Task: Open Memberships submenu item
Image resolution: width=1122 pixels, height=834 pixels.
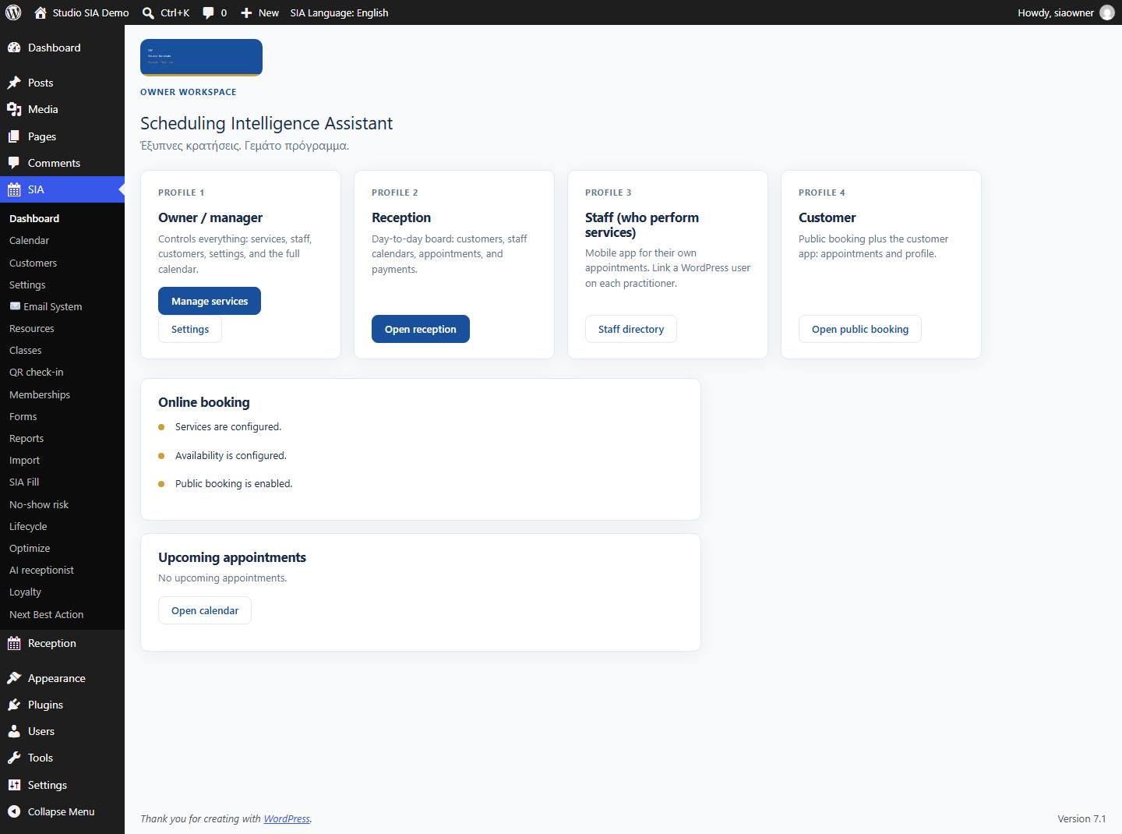Action: (40, 394)
